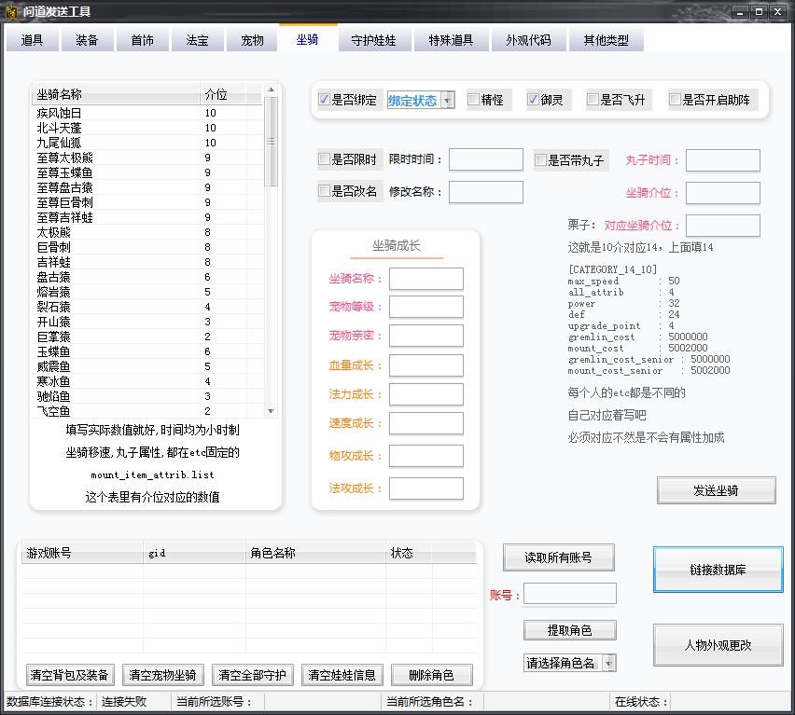Click the 坐骑名称 input field
Viewport: 795px width, 715px height.
pyautogui.click(x=425, y=279)
